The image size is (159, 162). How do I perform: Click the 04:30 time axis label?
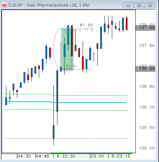click(24, 156)
